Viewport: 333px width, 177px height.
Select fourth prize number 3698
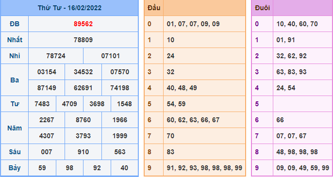pyautogui.click(x=97, y=104)
